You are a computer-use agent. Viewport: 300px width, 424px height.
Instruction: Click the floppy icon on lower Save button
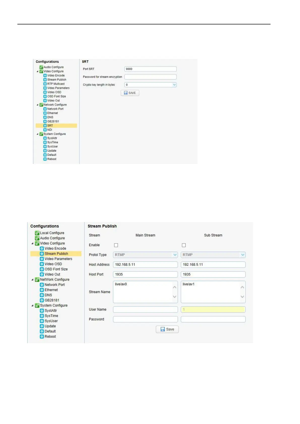[163, 329]
